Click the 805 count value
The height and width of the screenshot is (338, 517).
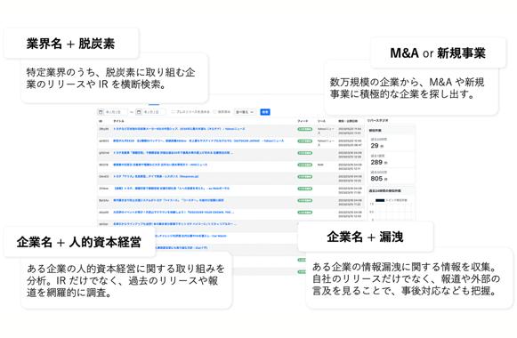coord(376,179)
